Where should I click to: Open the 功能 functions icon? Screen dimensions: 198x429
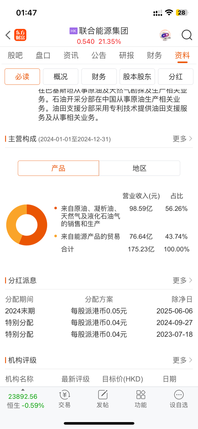click(141, 399)
